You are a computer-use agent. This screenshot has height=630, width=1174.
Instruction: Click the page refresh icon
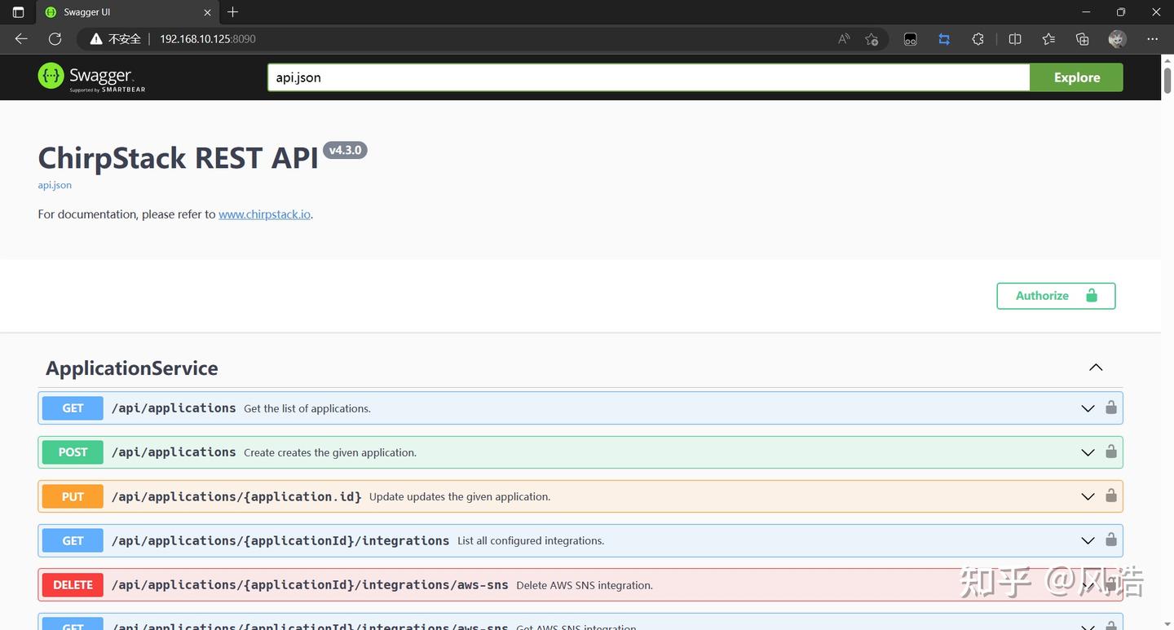tap(55, 38)
